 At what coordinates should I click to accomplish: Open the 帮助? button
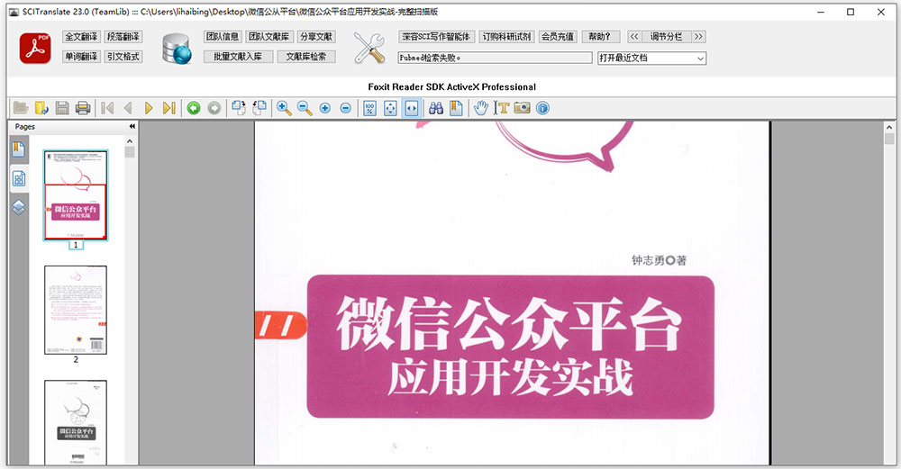(x=600, y=37)
